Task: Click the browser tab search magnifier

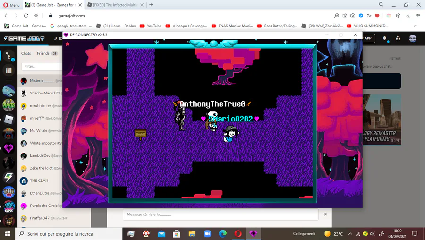Action: point(381,4)
